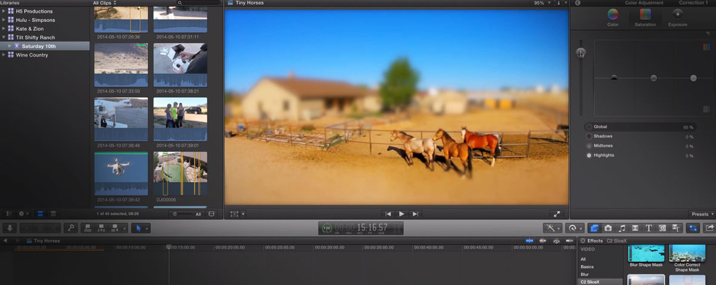716x285 pixels.
Task: Switch to the Exposure tab
Action: 677,17
